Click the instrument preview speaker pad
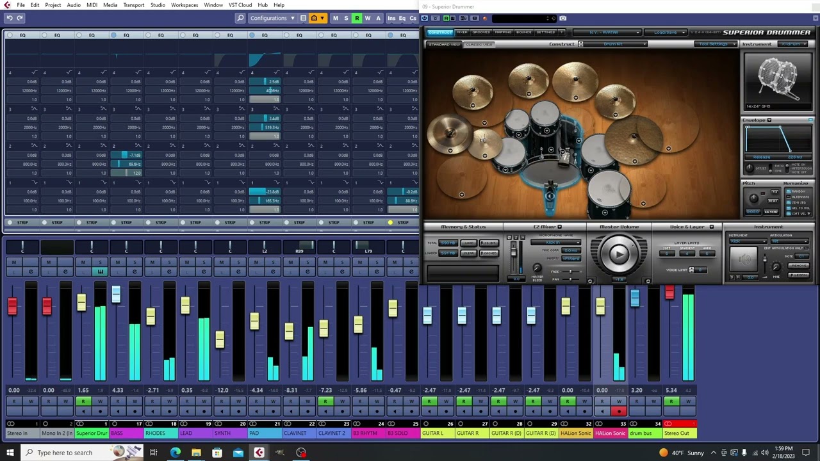The width and height of the screenshot is (820, 461). pos(744,260)
